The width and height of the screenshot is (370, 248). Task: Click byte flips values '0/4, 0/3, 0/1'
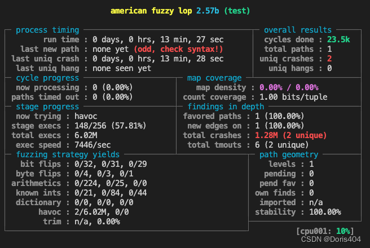(x=104, y=174)
